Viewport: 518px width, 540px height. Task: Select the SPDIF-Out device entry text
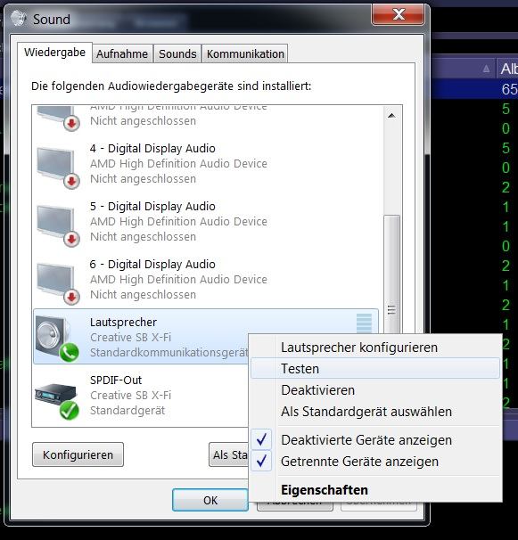tap(116, 380)
